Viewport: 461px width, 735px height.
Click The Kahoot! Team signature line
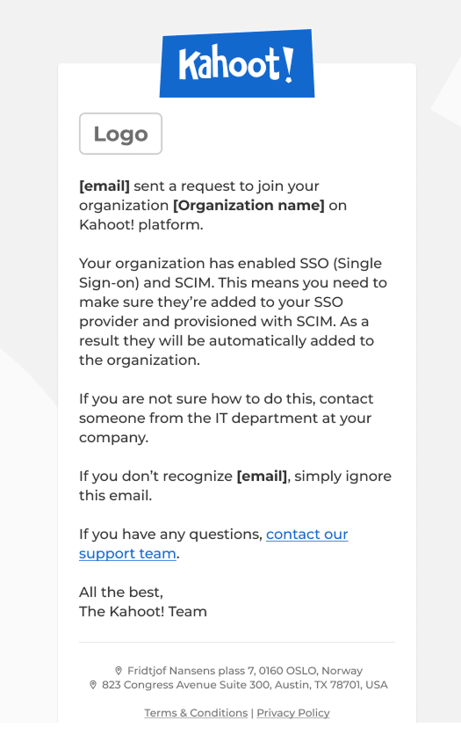[143, 612]
